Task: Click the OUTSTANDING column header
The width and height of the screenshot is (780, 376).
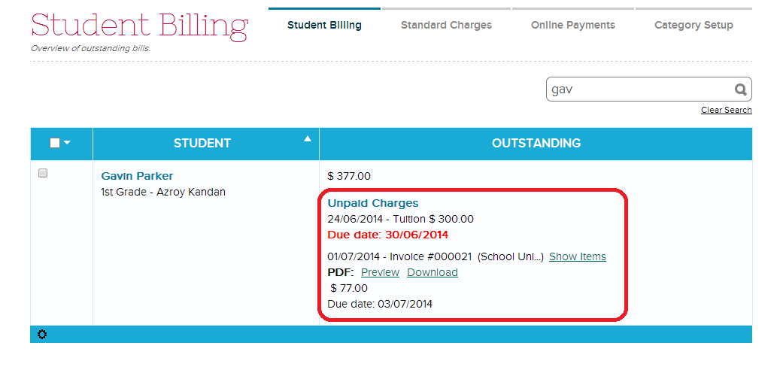Action: click(536, 143)
